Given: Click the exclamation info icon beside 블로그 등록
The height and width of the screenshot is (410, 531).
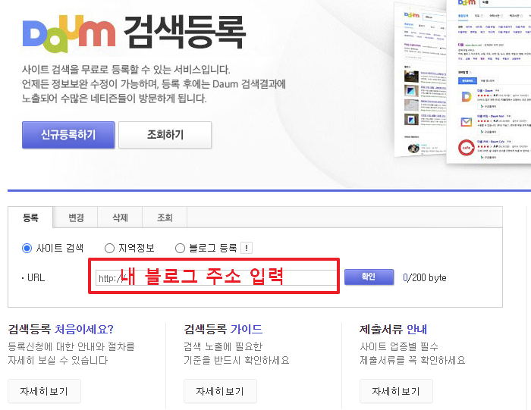Looking at the screenshot, I should pos(247,248).
